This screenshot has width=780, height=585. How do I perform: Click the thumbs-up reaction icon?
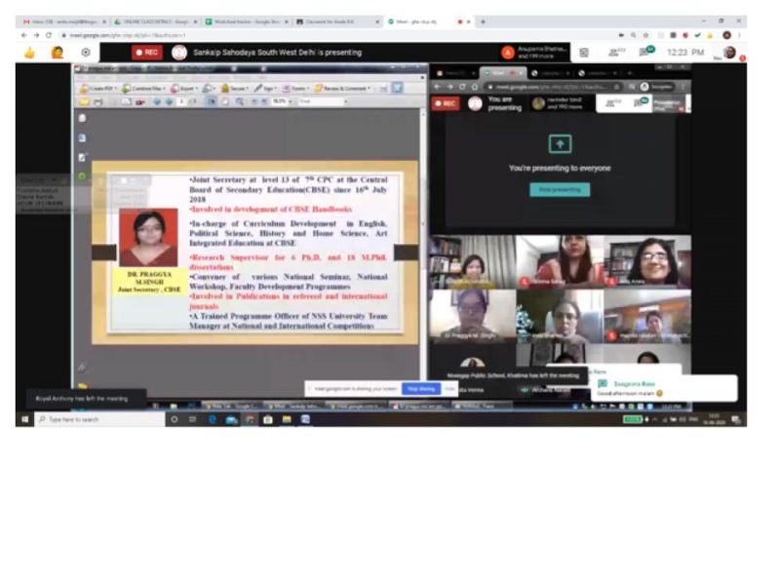[29, 53]
